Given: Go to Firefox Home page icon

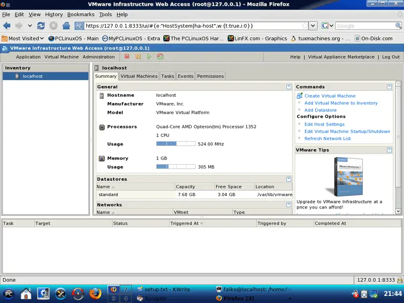Looking at the screenshot, I should point(66,26).
